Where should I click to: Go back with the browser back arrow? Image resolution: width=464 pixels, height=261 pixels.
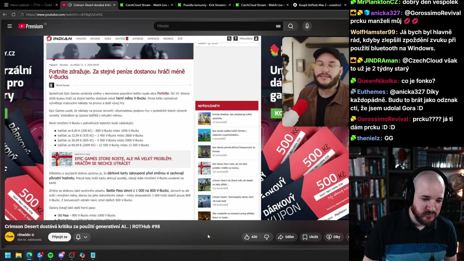tap(5, 14)
